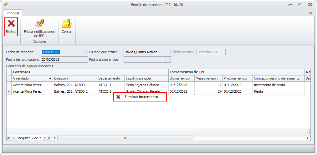Screen dimensions: 317x155
Task: Click the Última revisión Diciembre 2018 field
Action: [x=211, y=52]
